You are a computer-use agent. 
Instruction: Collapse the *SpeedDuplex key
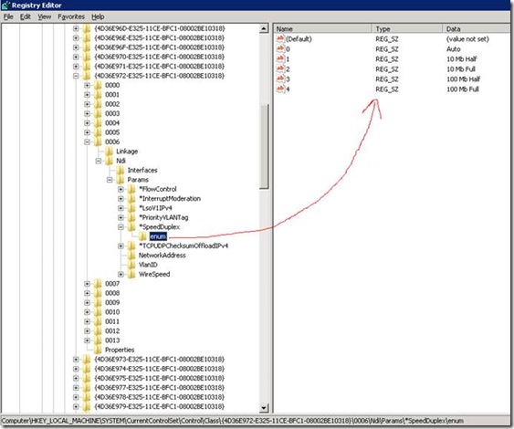121,227
